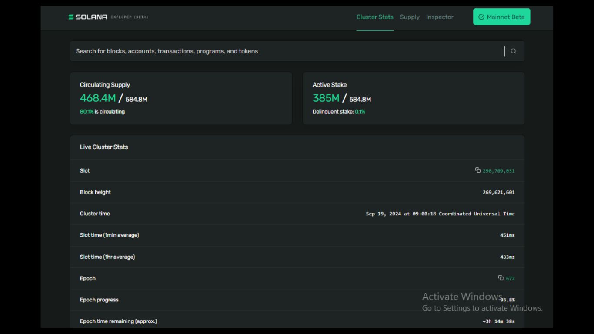Switch to the Supply tab

[410, 17]
